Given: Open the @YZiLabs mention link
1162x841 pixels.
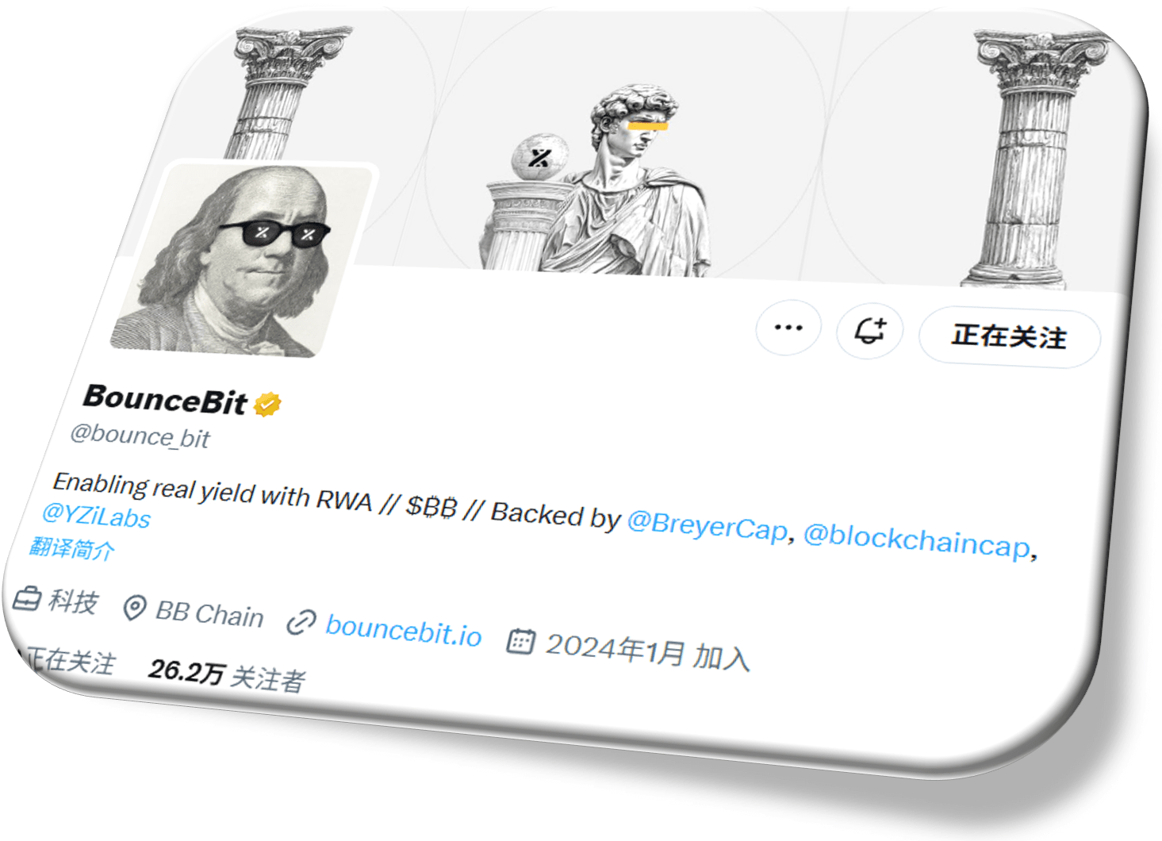Looking at the screenshot, I should [96, 516].
